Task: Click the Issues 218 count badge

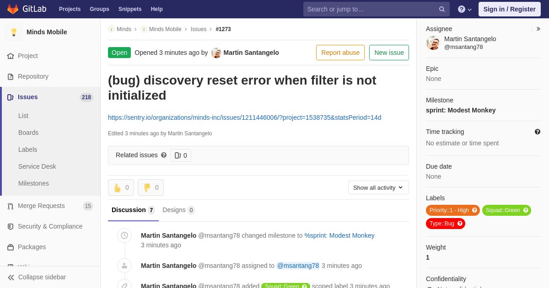Action: (86, 97)
